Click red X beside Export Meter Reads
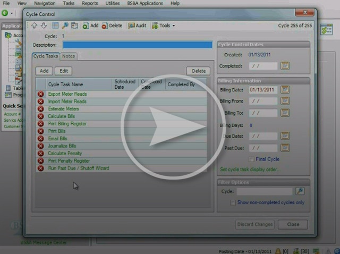 [x=40, y=94]
